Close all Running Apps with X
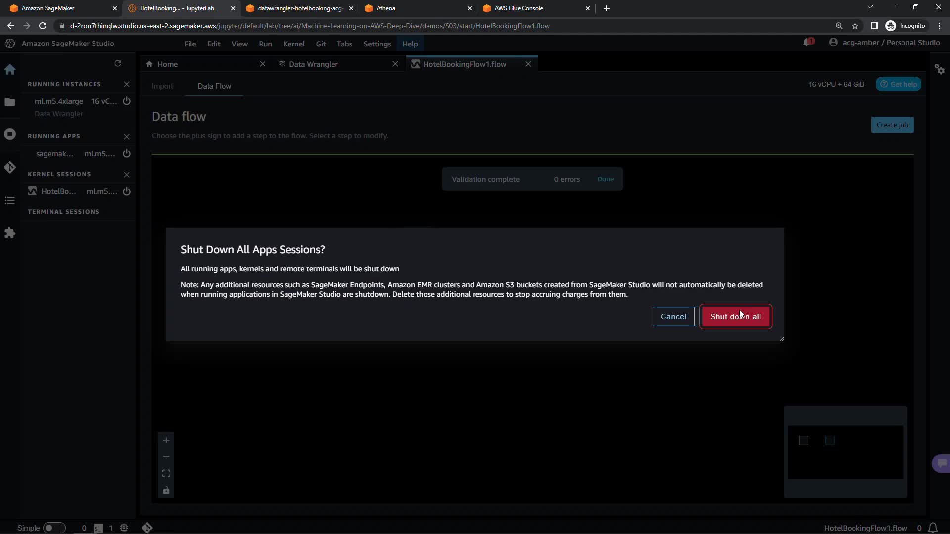The width and height of the screenshot is (950, 534). pos(127,136)
